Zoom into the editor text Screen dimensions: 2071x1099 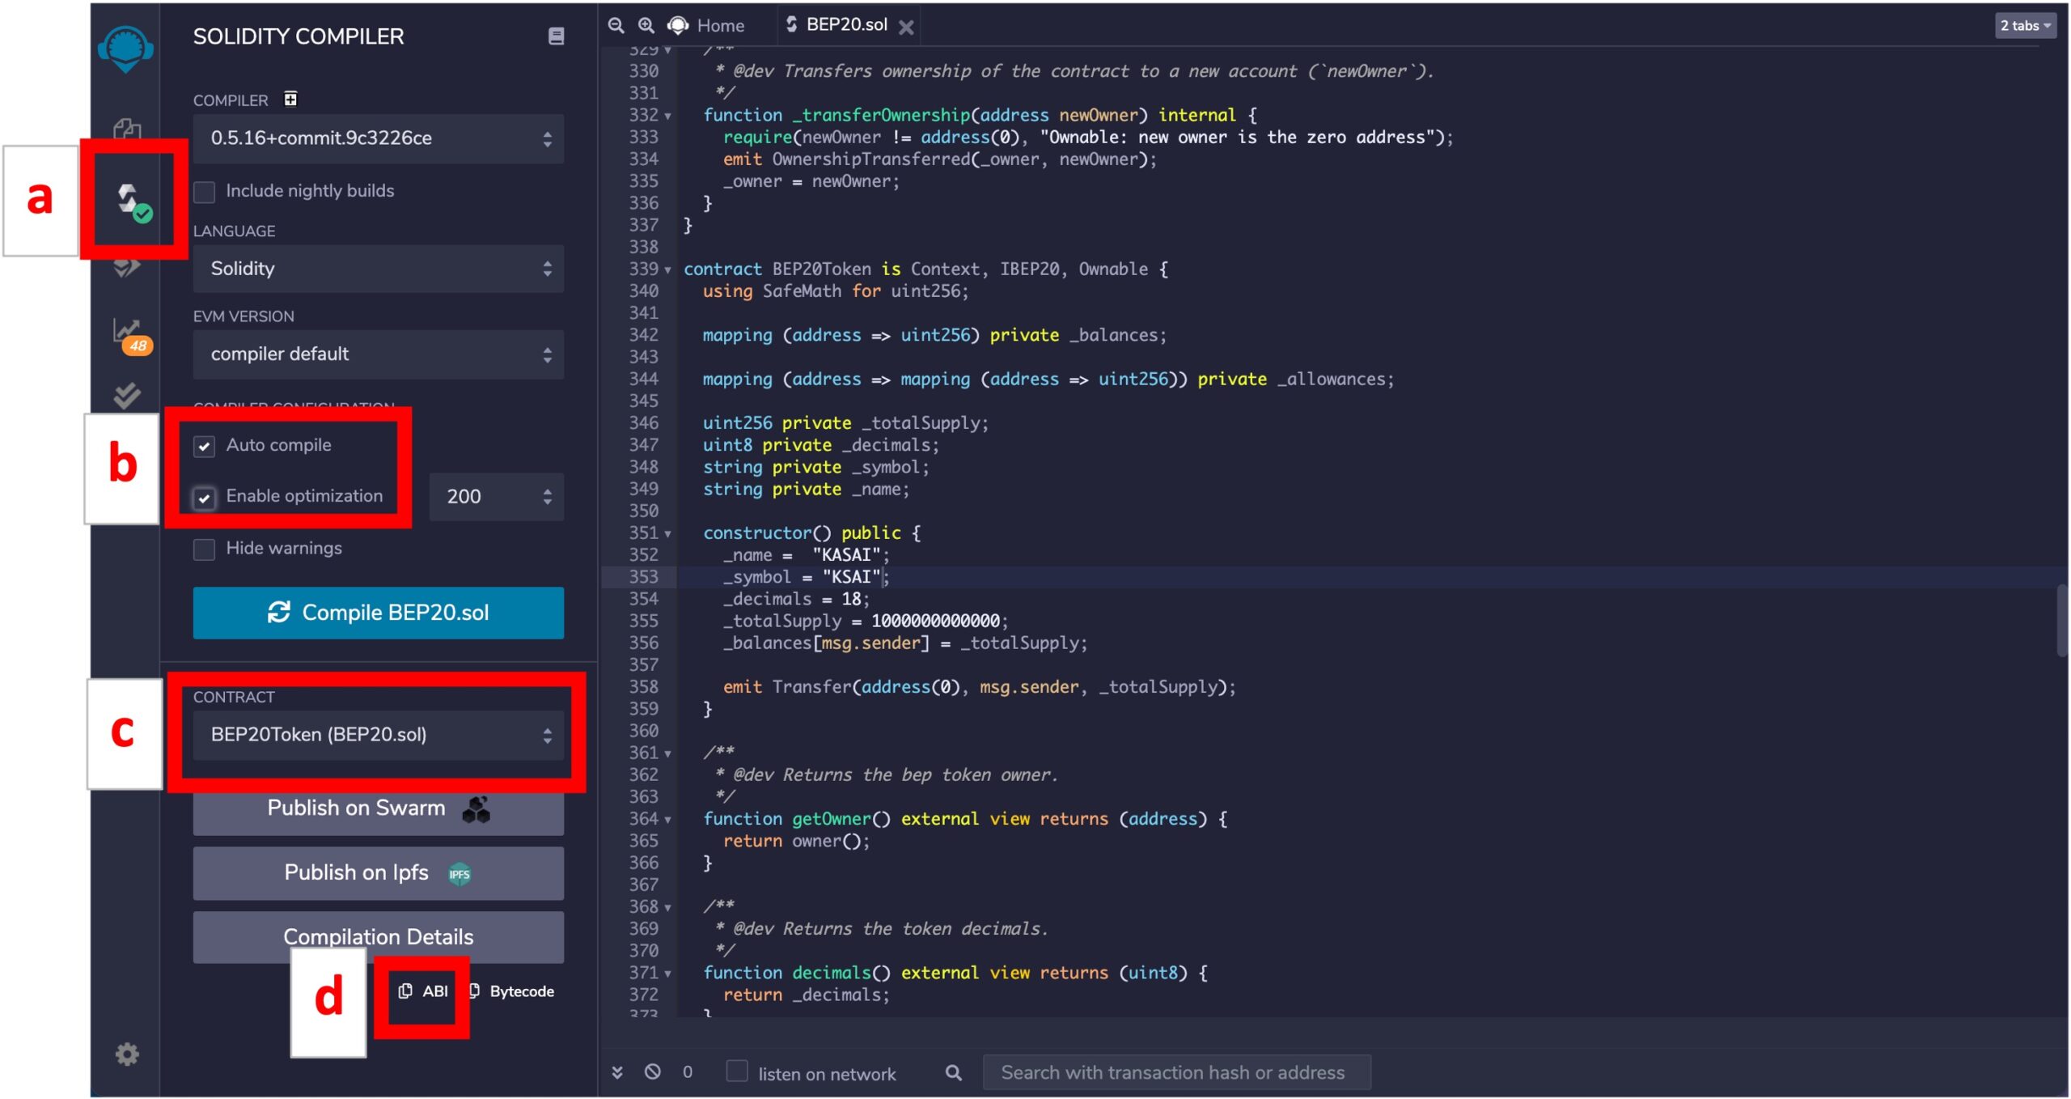coord(646,25)
